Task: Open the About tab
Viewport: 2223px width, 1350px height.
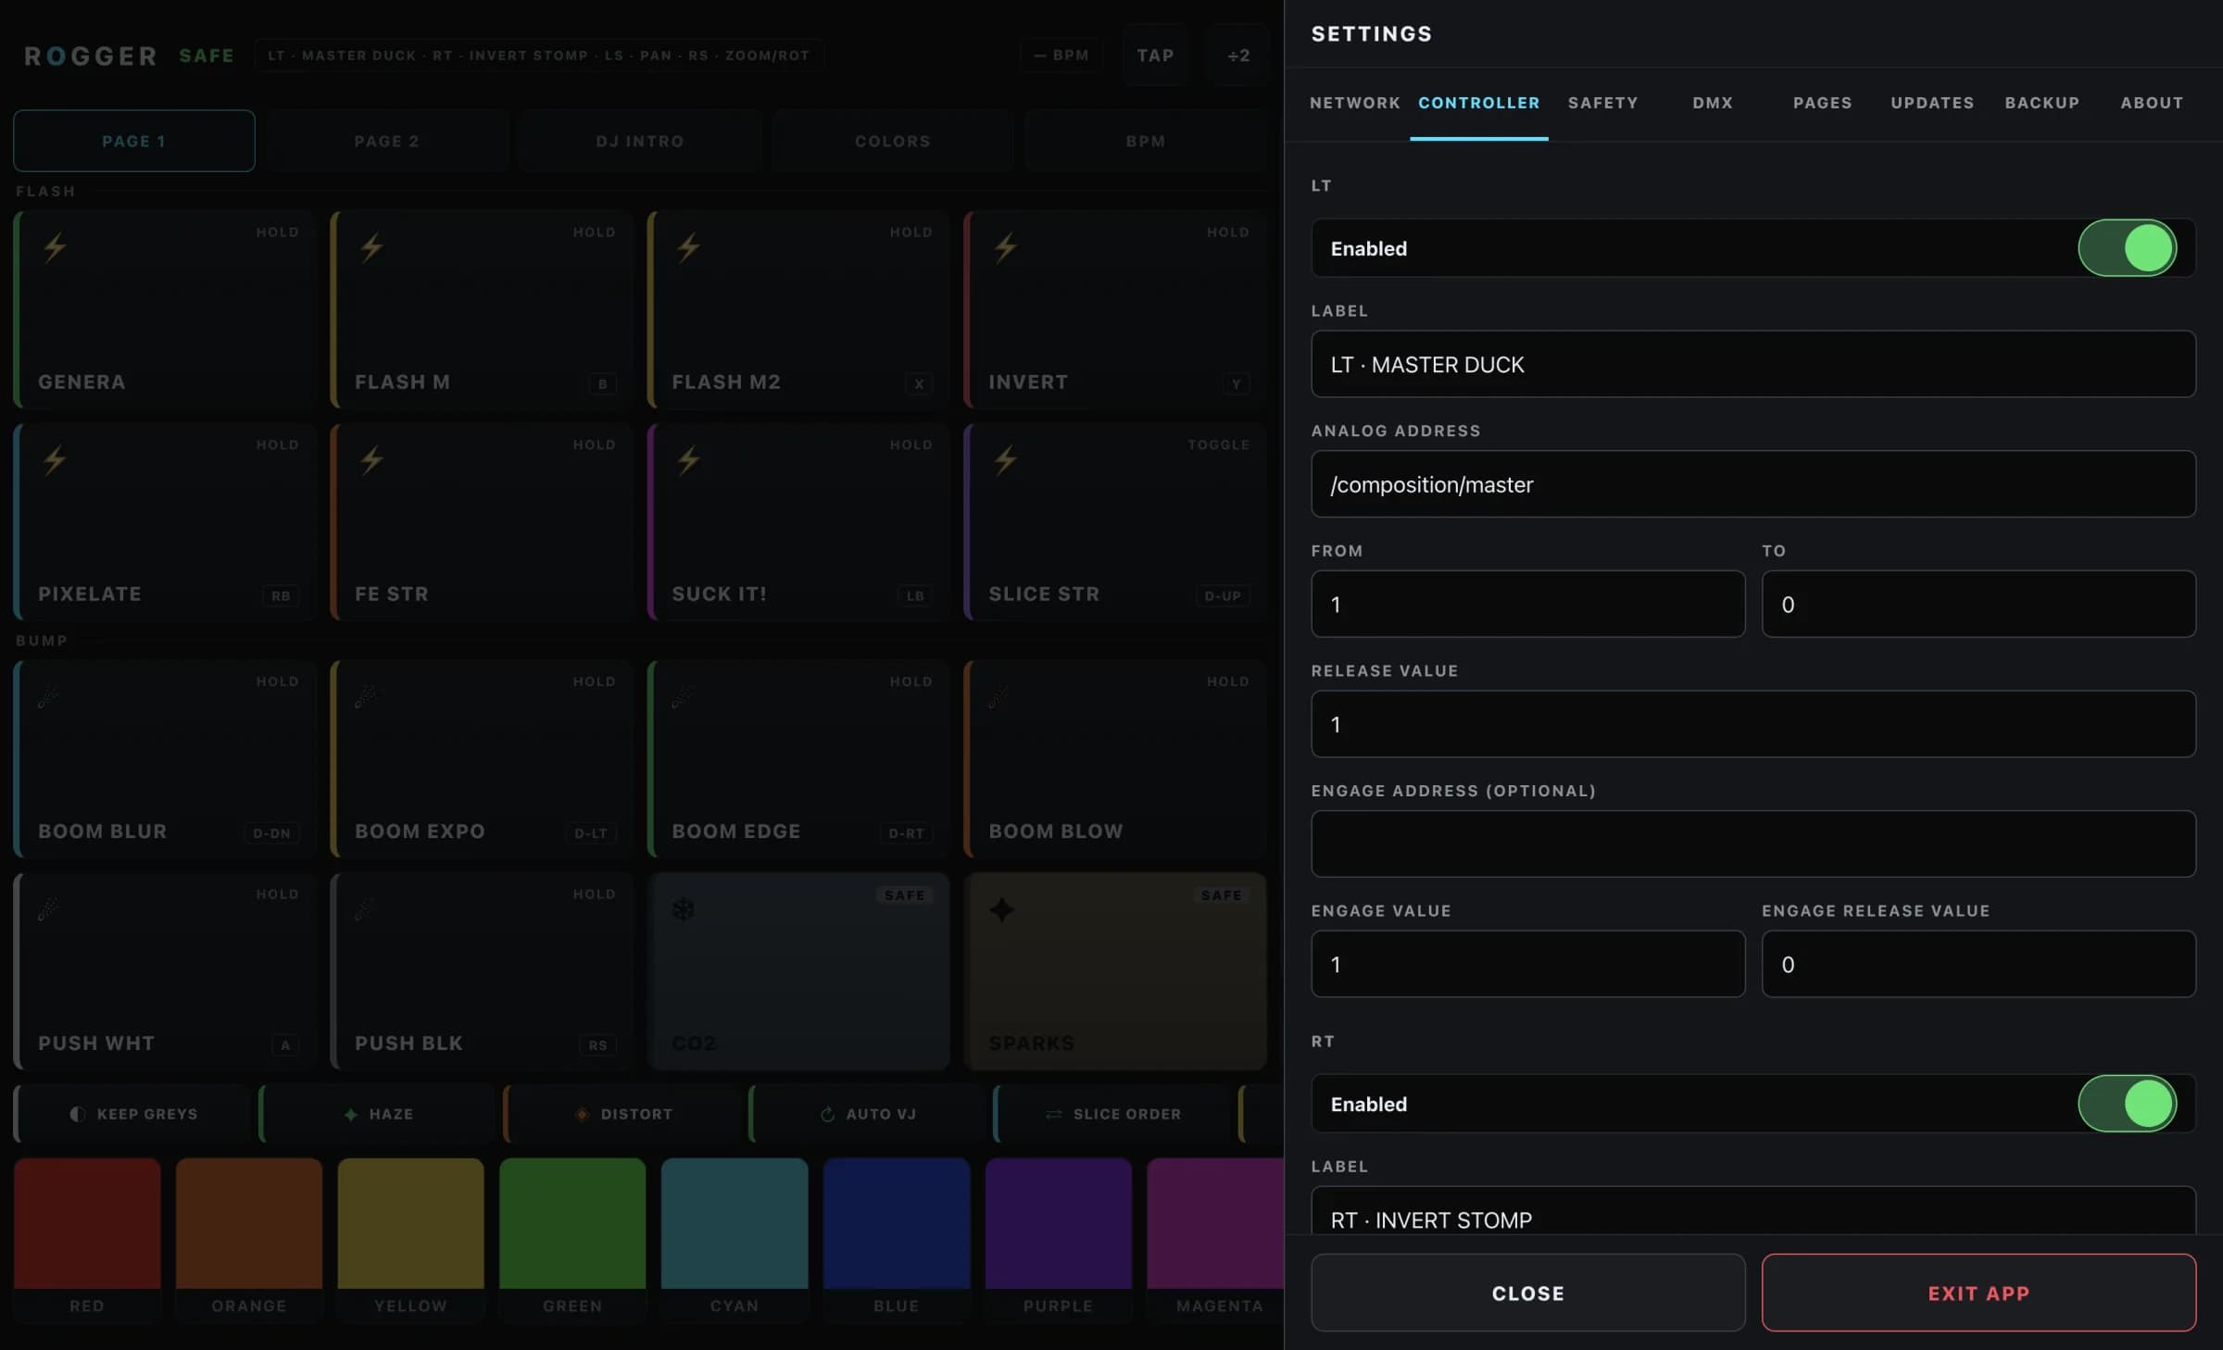Action: [x=2152, y=103]
